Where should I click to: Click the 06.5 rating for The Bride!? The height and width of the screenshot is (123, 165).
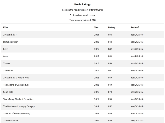click(110, 70)
